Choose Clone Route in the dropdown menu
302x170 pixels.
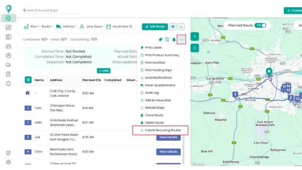pos(154,115)
